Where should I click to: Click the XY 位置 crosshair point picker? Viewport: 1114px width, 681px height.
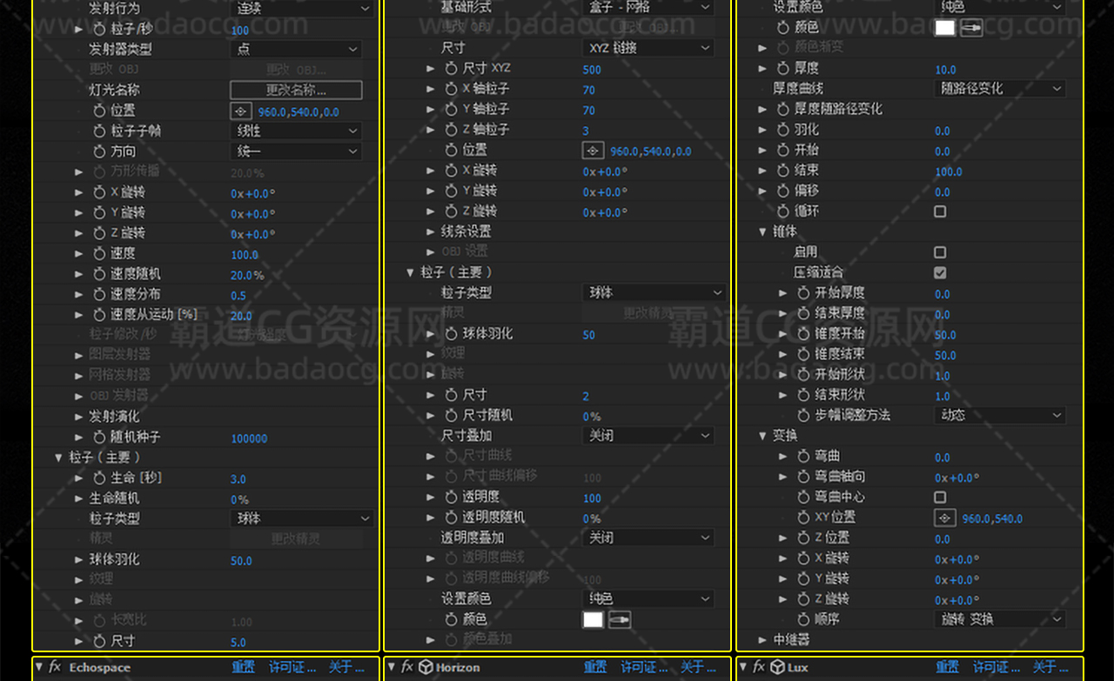click(x=945, y=518)
